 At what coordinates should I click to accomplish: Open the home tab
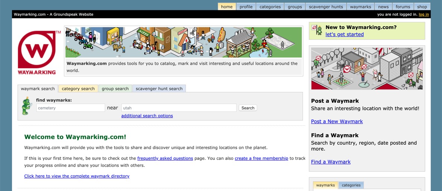click(x=227, y=7)
